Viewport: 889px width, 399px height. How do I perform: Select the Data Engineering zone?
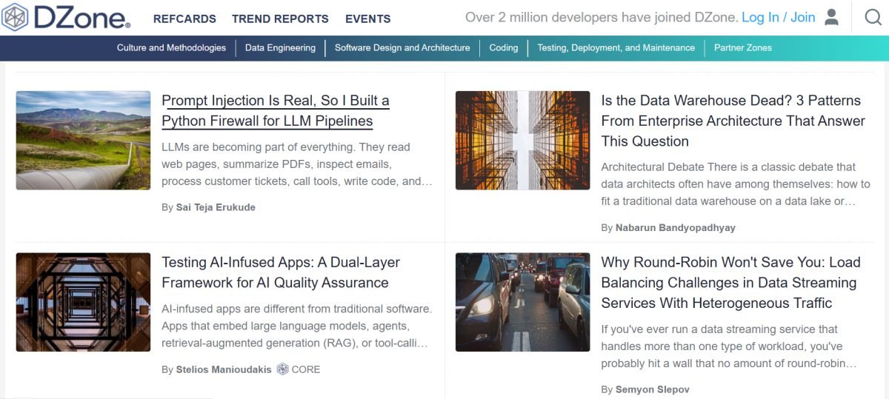point(280,47)
